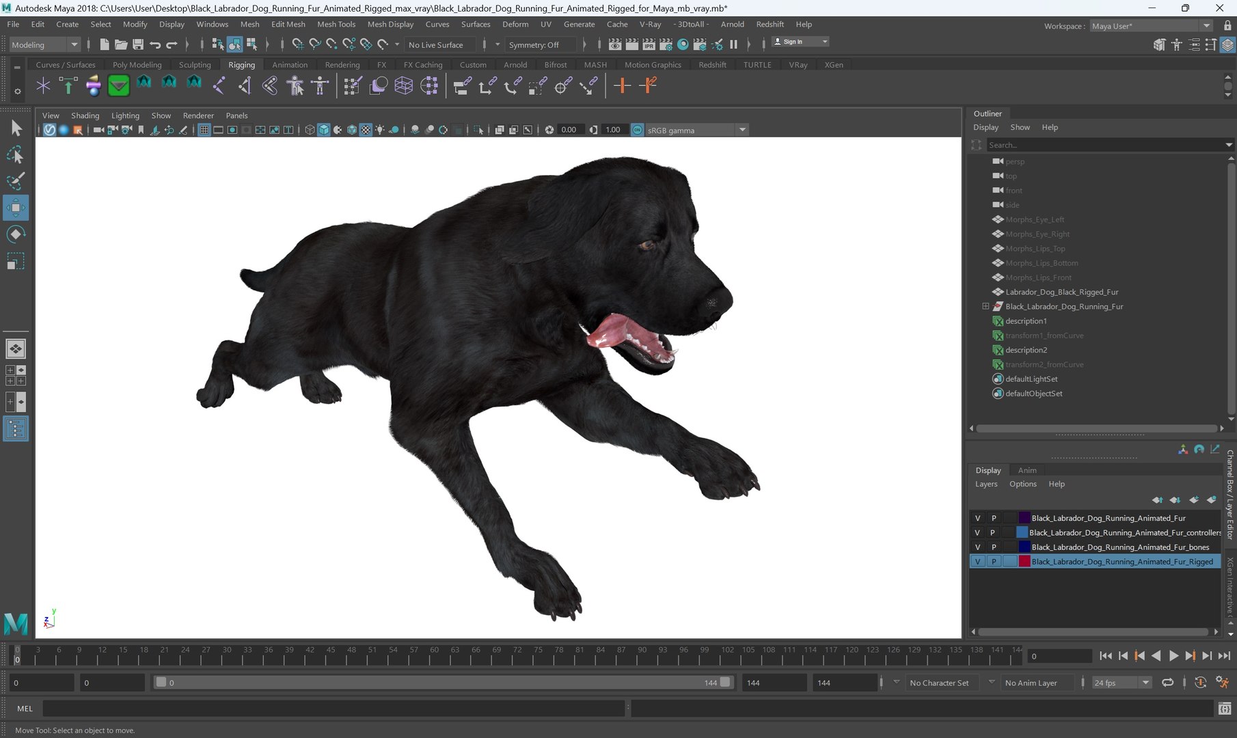1237x738 pixels.
Task: Go to end of playback range
Action: tap(1224, 655)
